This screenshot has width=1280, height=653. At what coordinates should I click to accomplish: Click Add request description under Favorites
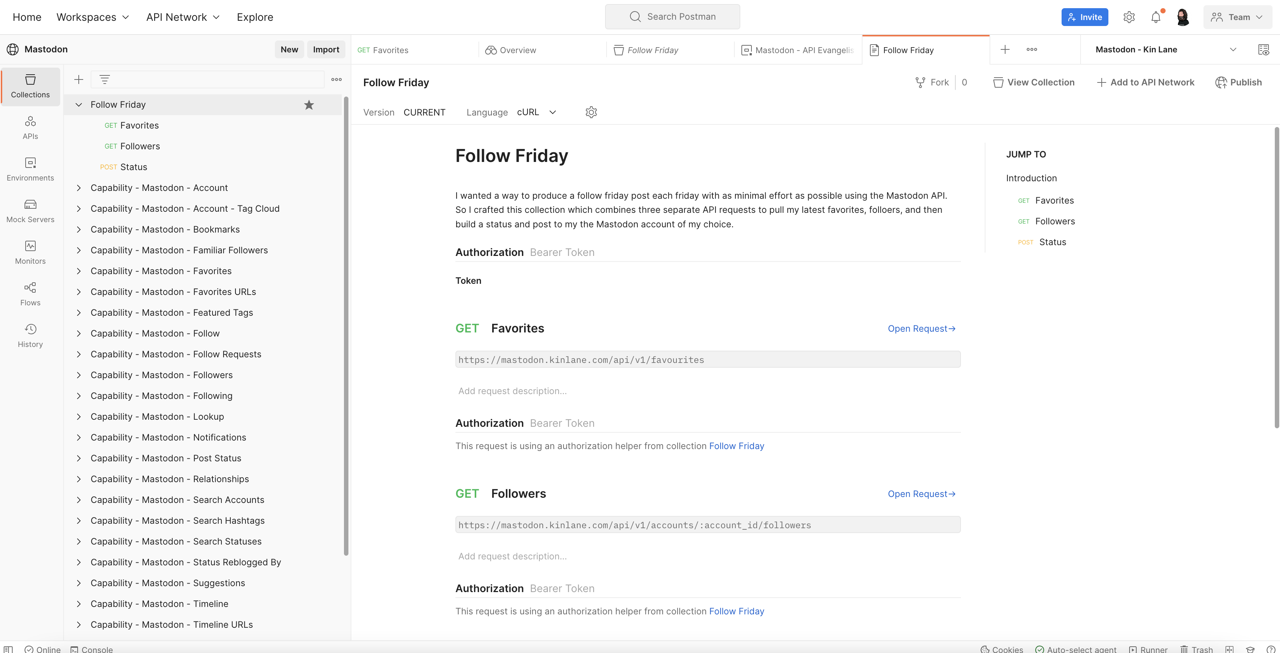512,391
